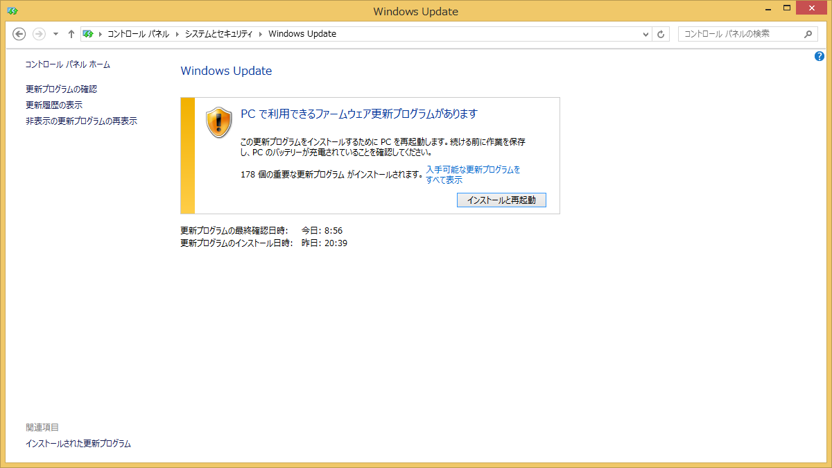Close the Windows Update window

coord(812,8)
